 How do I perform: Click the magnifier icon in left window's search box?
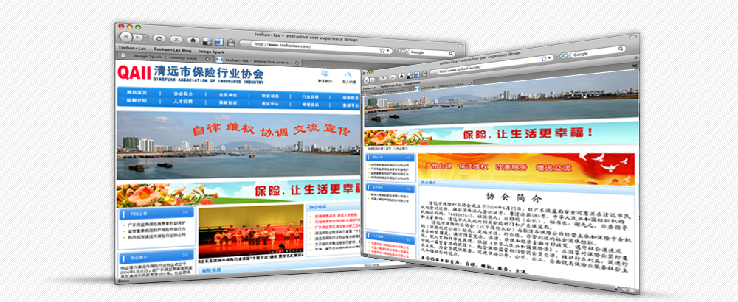450,54
